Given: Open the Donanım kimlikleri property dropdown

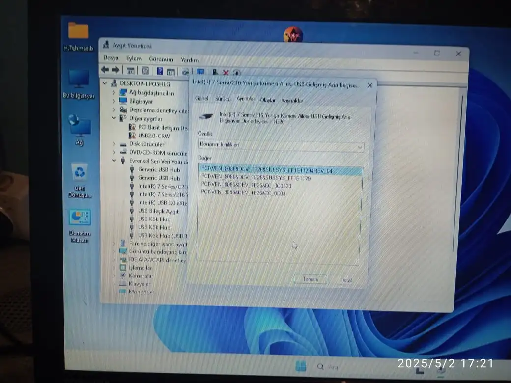Looking at the screenshot, I should coord(281,145).
